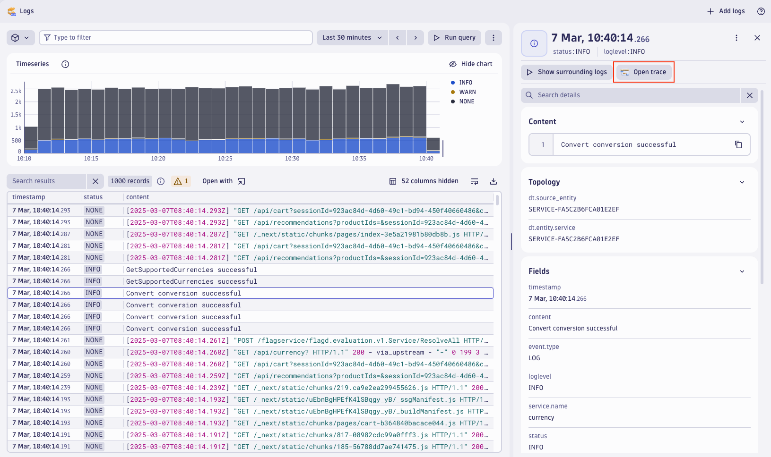Collapse the Topology section
Viewport: 771px width, 457px height.
point(742,182)
